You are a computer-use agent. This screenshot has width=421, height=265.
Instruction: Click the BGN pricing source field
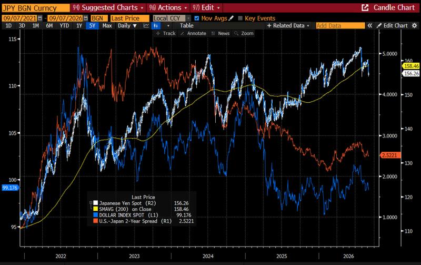point(99,18)
